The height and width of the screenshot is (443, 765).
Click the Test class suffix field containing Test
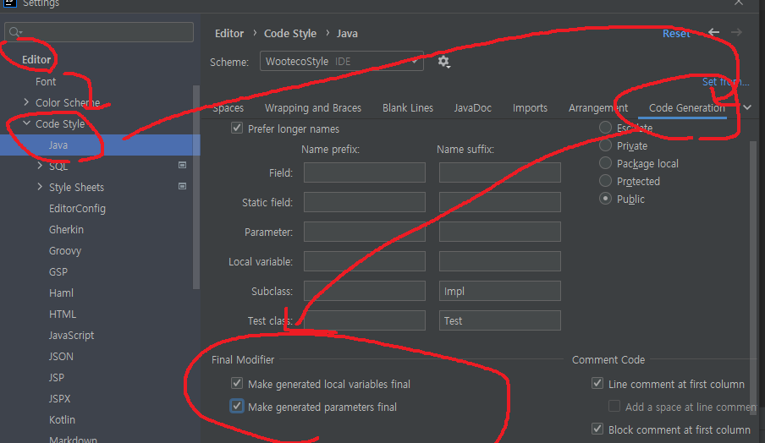click(499, 320)
